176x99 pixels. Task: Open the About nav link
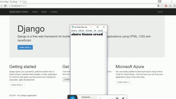[44, 12]
